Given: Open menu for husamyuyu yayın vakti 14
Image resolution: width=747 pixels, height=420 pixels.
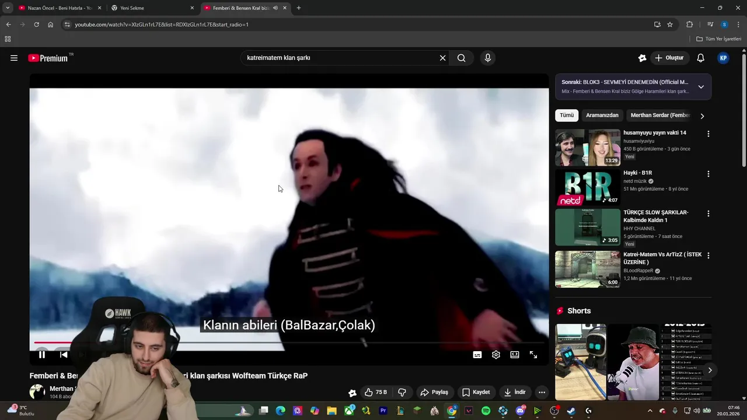Looking at the screenshot, I should click(708, 134).
